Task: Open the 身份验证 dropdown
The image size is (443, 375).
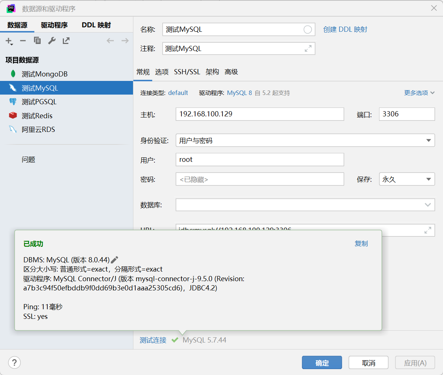Action: (305, 140)
